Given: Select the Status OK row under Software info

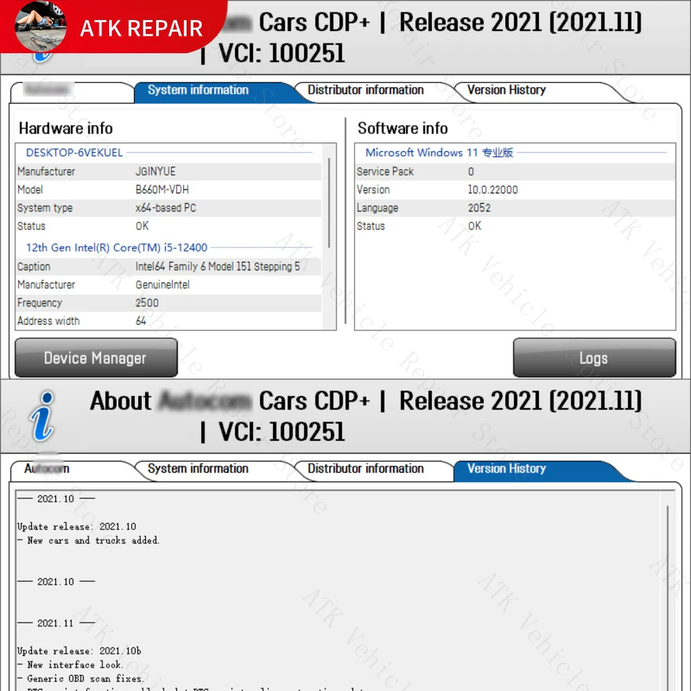Looking at the screenshot, I should (x=515, y=226).
